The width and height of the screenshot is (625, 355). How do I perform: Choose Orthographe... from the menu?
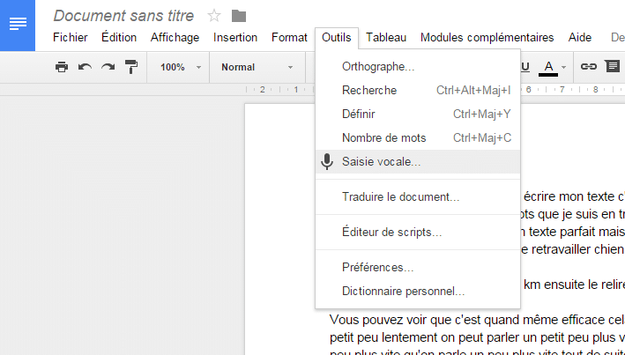click(418, 67)
